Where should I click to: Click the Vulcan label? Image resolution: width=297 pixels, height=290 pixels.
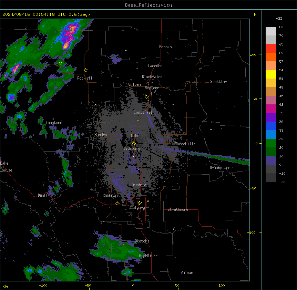pos(187,273)
